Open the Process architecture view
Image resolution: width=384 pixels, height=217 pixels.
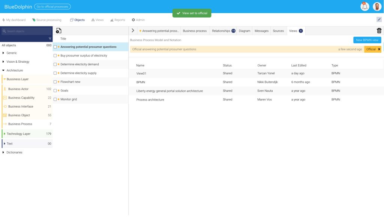point(256,99)
